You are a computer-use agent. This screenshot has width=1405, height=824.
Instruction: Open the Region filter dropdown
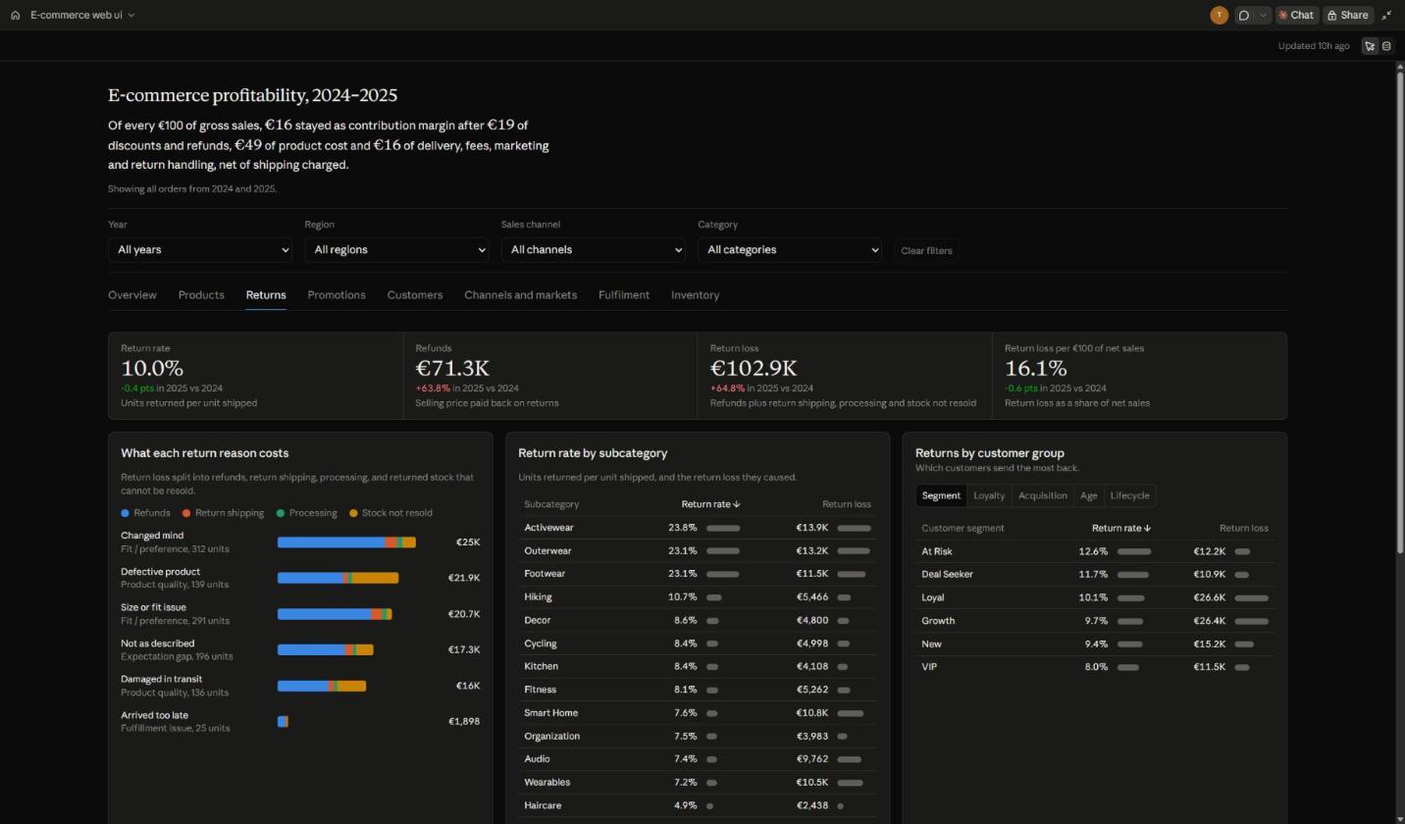(x=396, y=250)
